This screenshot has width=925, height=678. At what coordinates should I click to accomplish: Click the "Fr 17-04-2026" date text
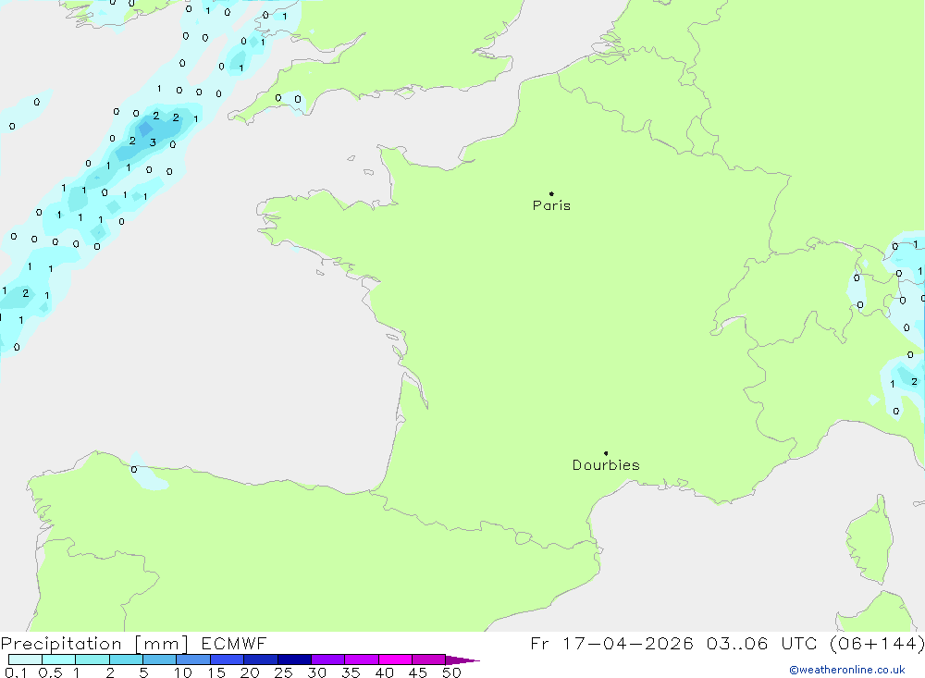click(x=611, y=643)
